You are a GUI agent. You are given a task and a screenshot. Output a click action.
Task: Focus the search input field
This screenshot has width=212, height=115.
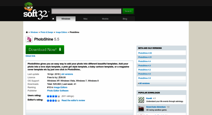pyautogui.click(x=86, y=11)
